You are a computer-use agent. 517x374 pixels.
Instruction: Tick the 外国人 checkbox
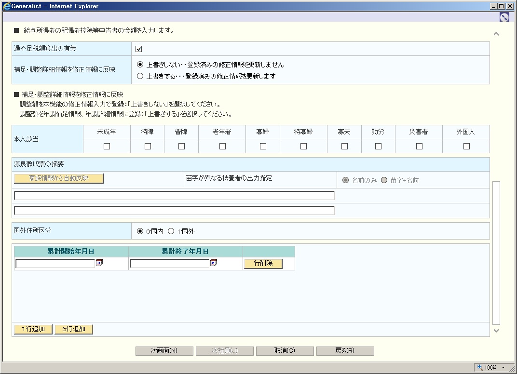[466, 147]
